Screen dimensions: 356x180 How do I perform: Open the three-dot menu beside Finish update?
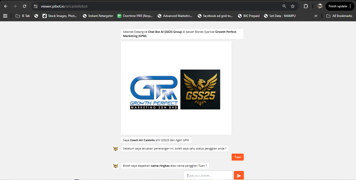(x=351, y=6)
